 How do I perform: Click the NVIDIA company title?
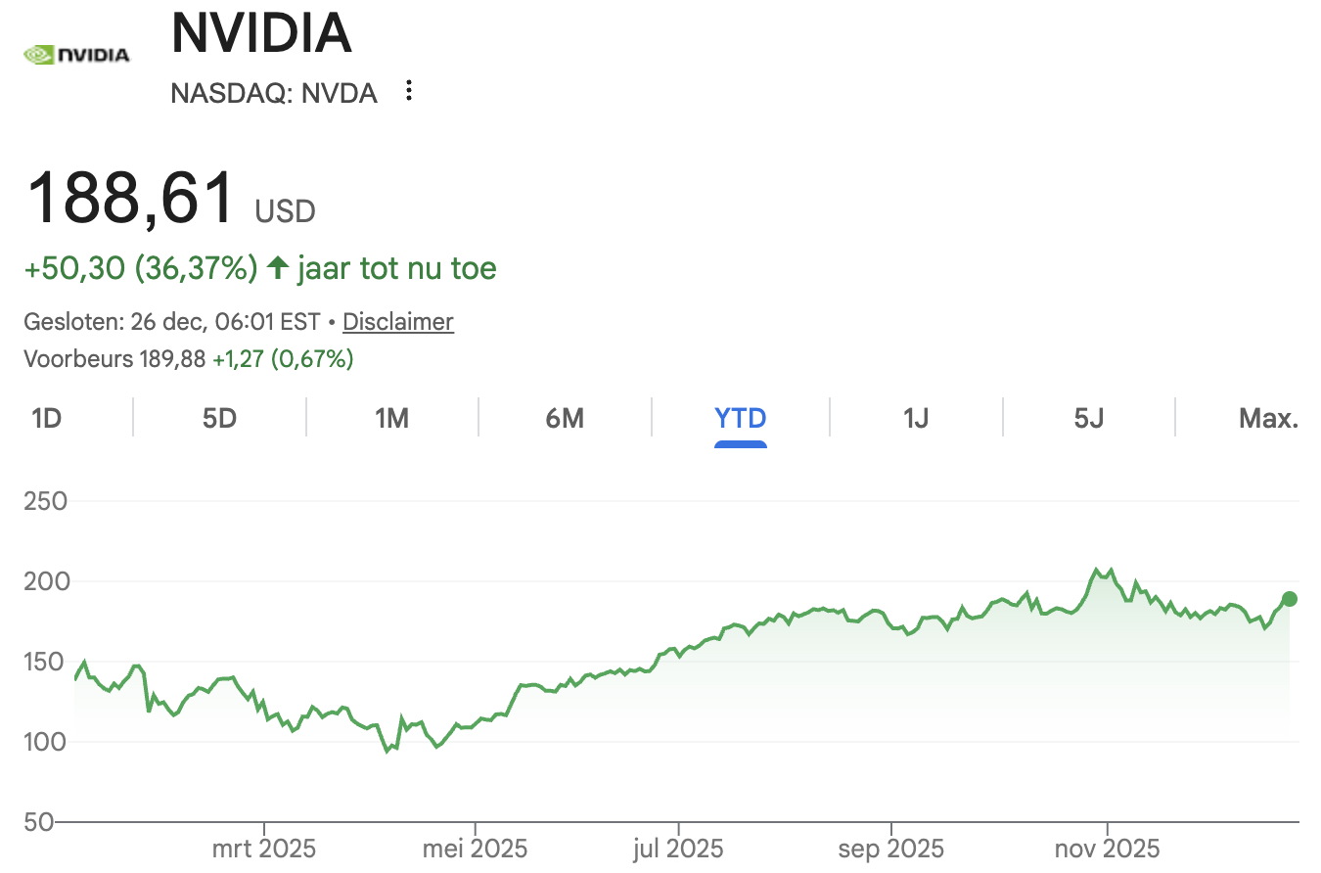261,33
